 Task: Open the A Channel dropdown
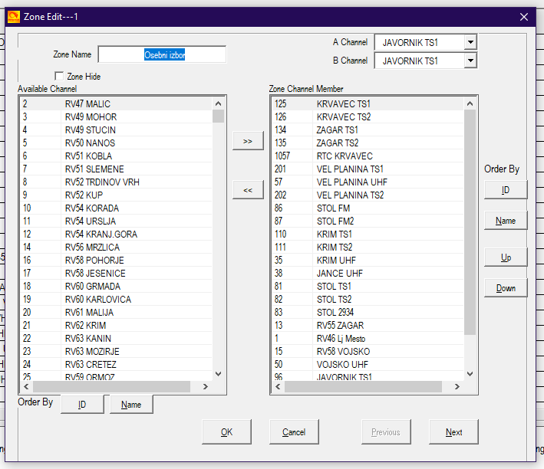[x=470, y=42]
